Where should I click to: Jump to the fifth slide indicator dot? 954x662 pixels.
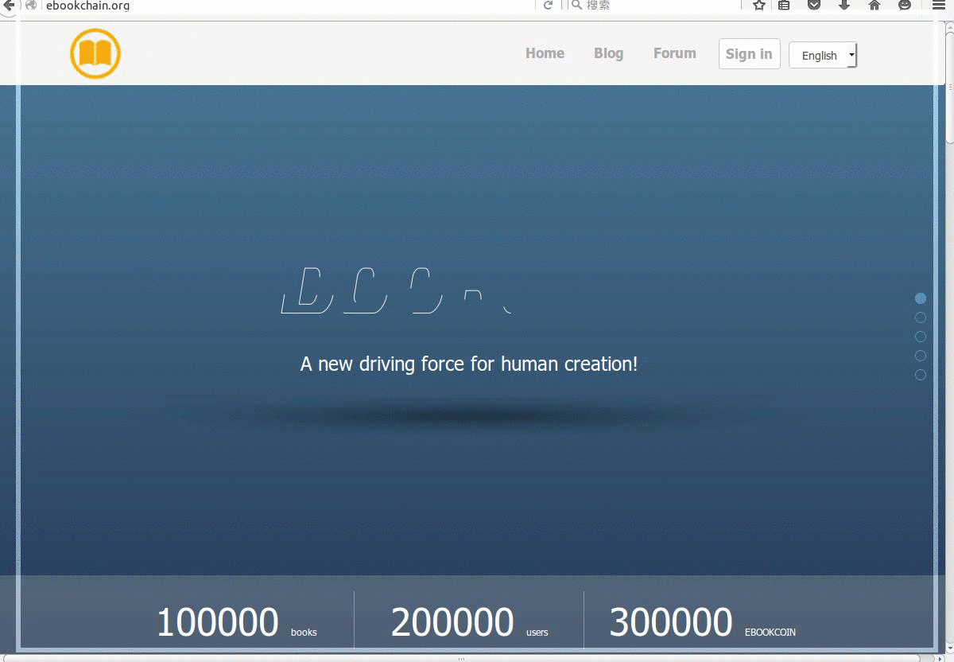(921, 375)
